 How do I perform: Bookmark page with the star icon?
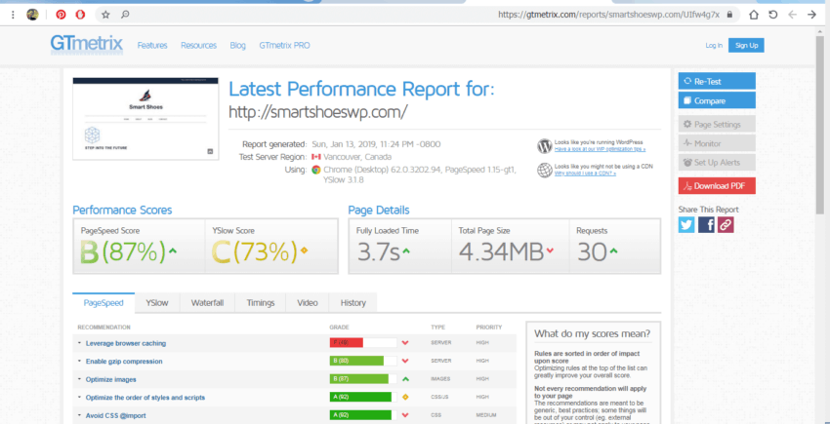click(105, 15)
